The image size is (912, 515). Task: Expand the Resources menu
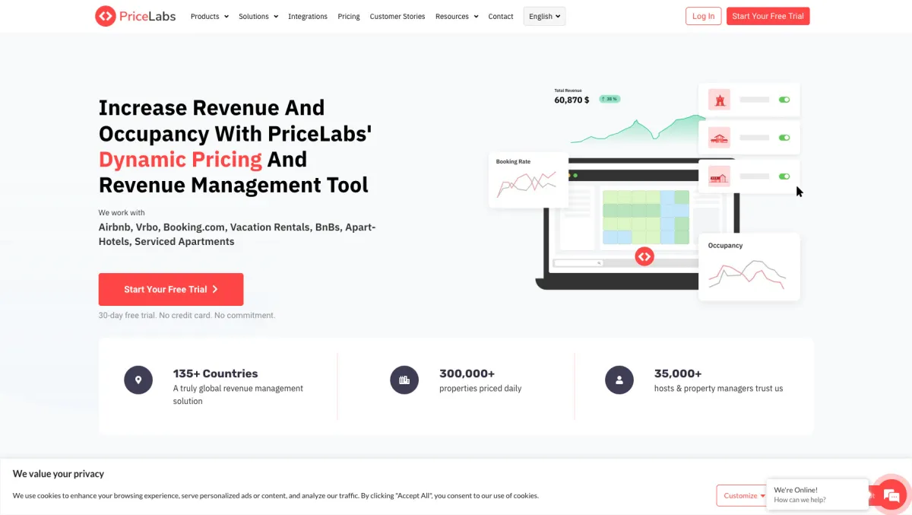(457, 16)
